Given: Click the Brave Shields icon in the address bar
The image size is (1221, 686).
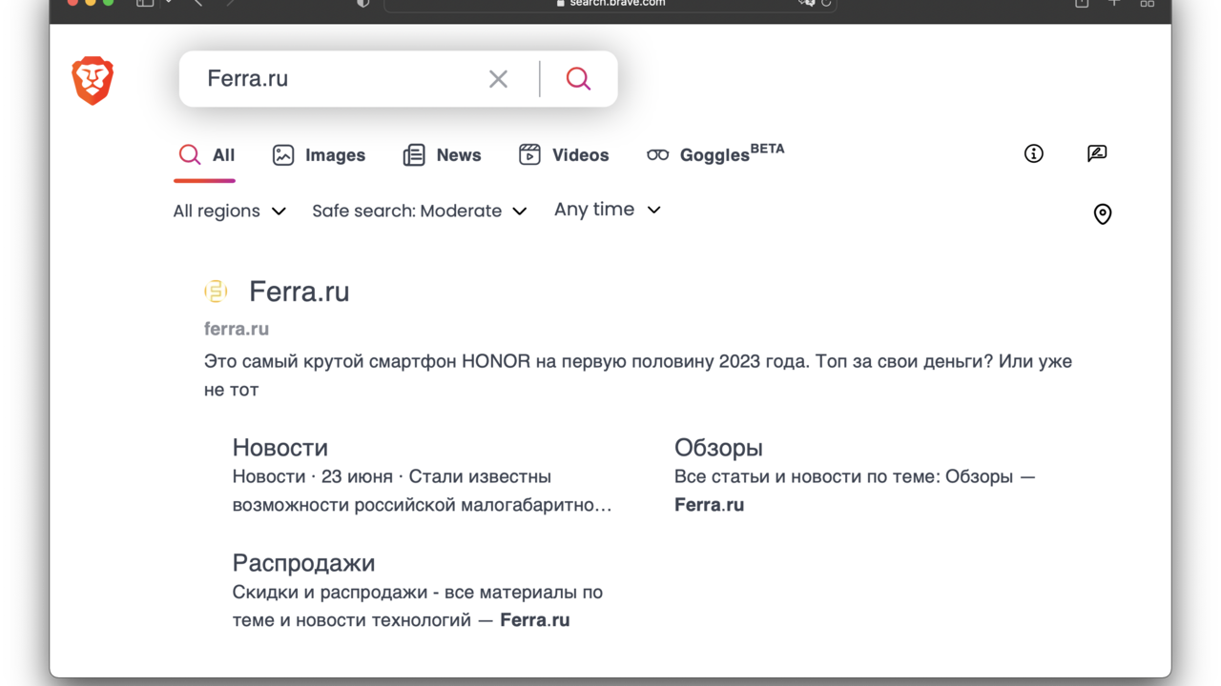Looking at the screenshot, I should 362,4.
